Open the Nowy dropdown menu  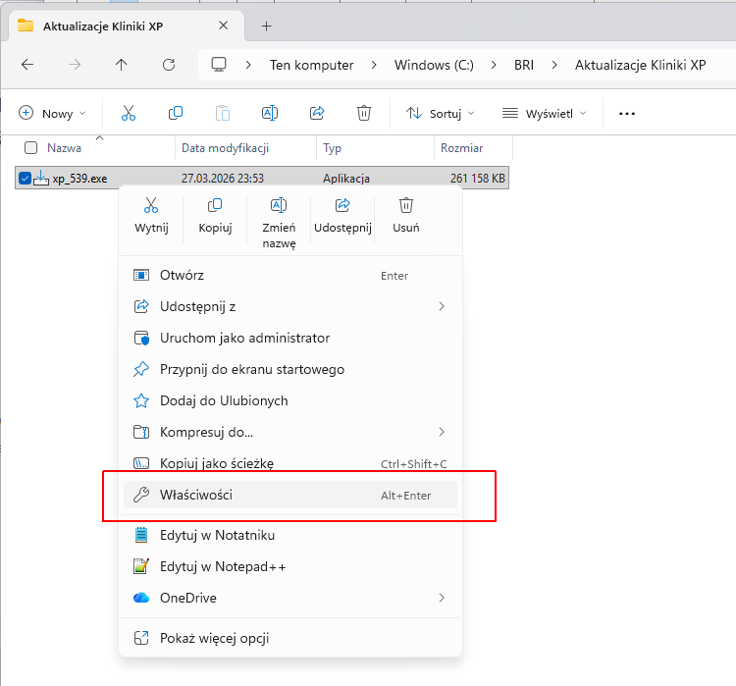[x=53, y=113]
